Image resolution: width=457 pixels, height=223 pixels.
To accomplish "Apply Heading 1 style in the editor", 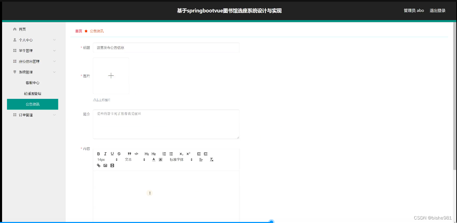I will coord(147,154).
